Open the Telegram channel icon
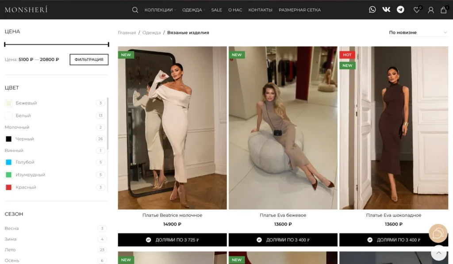The height and width of the screenshot is (264, 453). [x=400, y=10]
